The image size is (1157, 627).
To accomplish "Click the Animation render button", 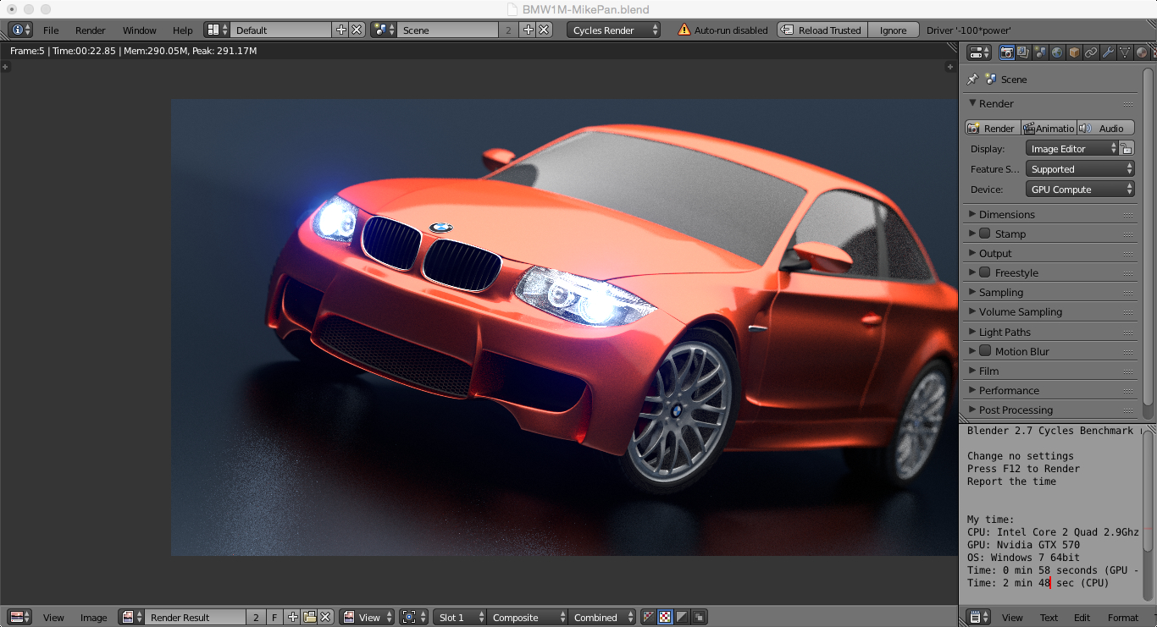I will 1049,128.
